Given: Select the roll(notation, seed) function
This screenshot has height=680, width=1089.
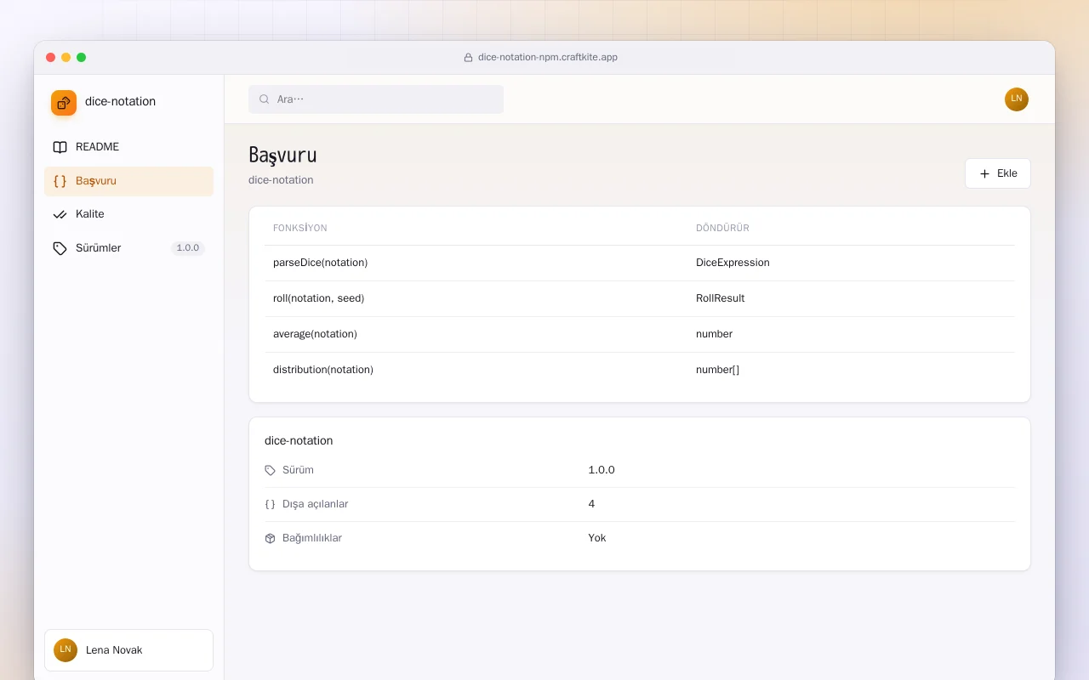Looking at the screenshot, I should click(318, 298).
